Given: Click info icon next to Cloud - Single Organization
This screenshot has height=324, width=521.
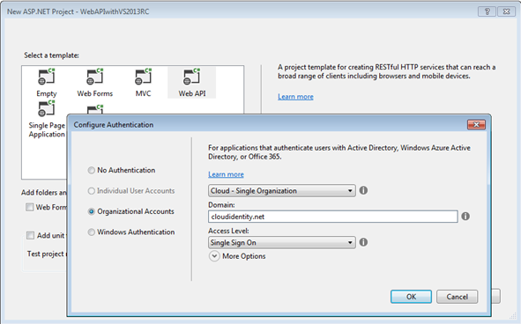Looking at the screenshot, I should coord(363,190).
